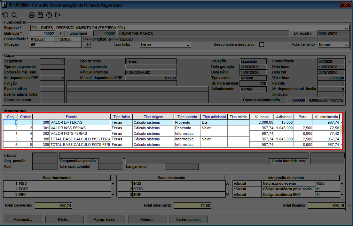353x226 pixels.
Task: Click the magnifier search toolbar icon
Action: point(14,15)
